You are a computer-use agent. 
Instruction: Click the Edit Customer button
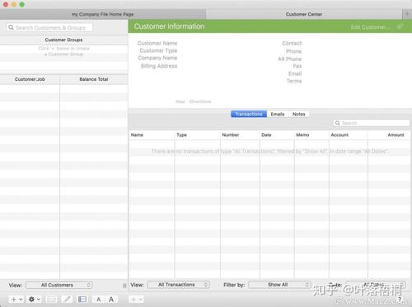(370, 27)
